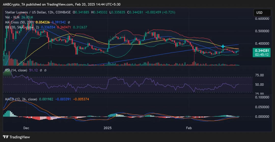Click the Vol · XLM indicator legend
275x142 pixels.
(x=13, y=17)
